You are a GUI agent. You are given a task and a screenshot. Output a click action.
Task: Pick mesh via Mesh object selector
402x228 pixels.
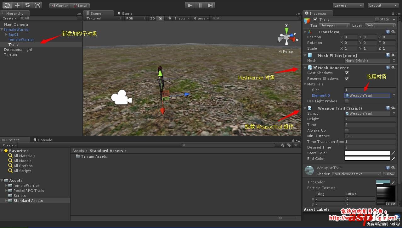(x=394, y=61)
